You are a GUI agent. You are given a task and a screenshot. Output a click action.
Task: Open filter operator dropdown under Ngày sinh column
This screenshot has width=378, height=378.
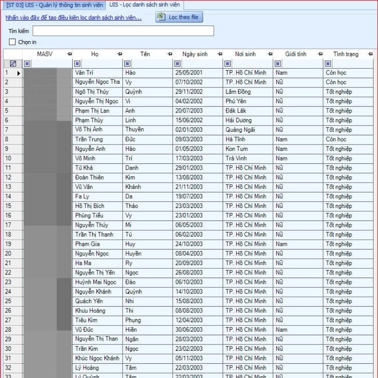point(178,64)
